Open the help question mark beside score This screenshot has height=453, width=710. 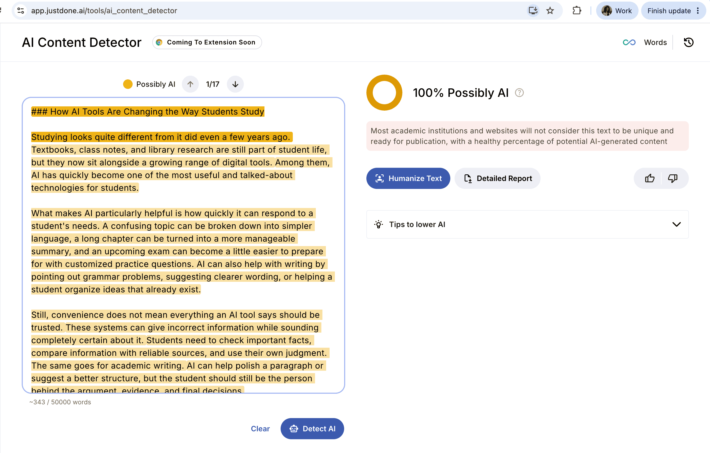click(x=519, y=93)
